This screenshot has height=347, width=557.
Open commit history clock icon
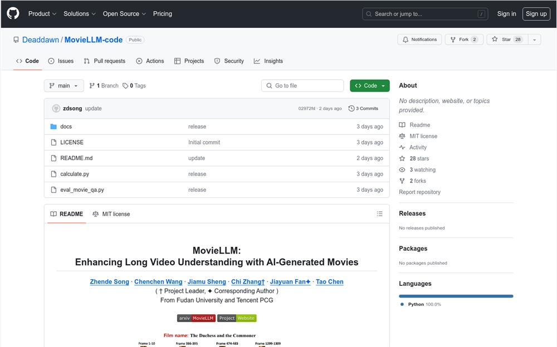click(351, 108)
